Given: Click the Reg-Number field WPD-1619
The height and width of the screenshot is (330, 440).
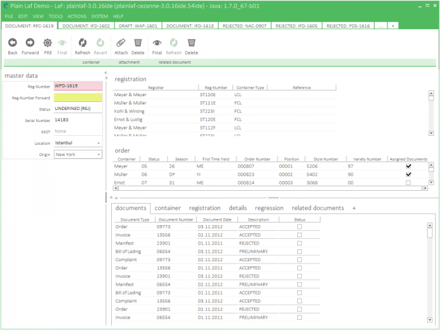Looking at the screenshot, I should point(78,86).
